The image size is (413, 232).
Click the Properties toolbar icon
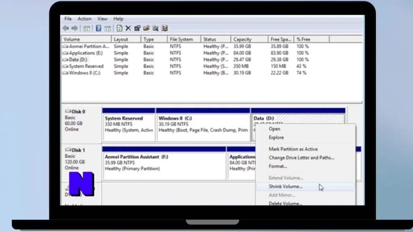137,28
